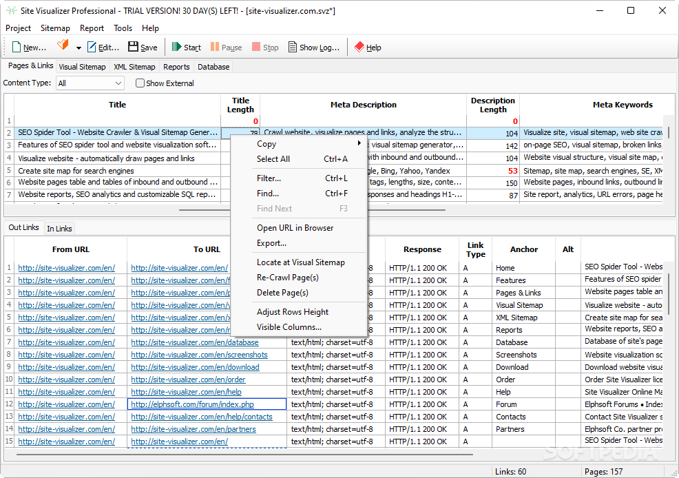
Task: Choose Locate at Visual Sitemap
Action: point(299,262)
